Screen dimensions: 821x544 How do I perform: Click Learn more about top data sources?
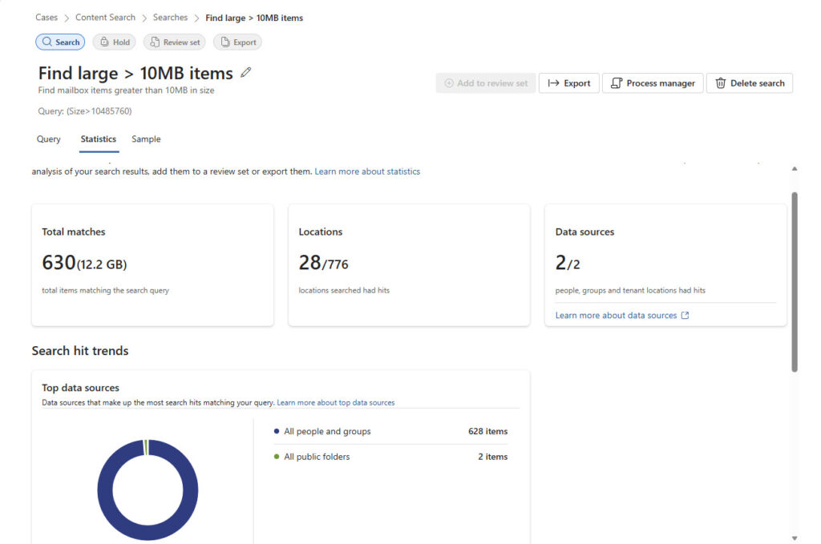[338, 402]
